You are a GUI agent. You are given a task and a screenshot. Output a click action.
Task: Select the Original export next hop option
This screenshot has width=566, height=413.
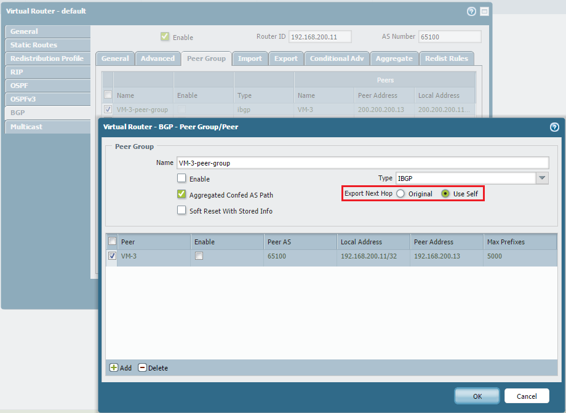[x=401, y=193]
